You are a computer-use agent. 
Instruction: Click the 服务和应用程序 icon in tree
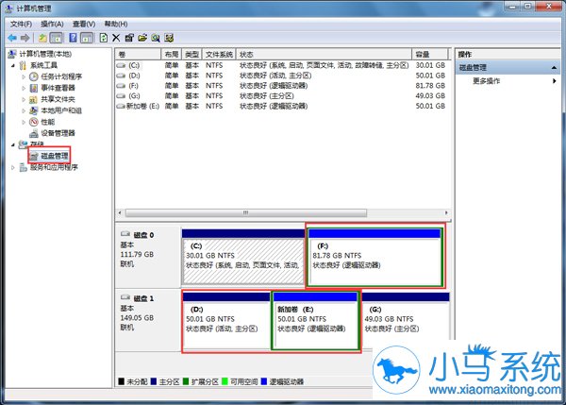tap(23, 167)
